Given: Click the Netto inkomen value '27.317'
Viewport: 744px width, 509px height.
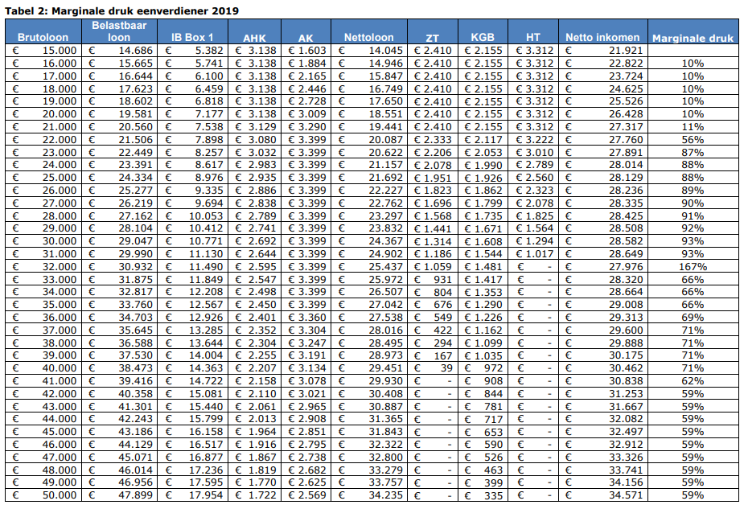Looking at the screenshot, I should 626,127.
